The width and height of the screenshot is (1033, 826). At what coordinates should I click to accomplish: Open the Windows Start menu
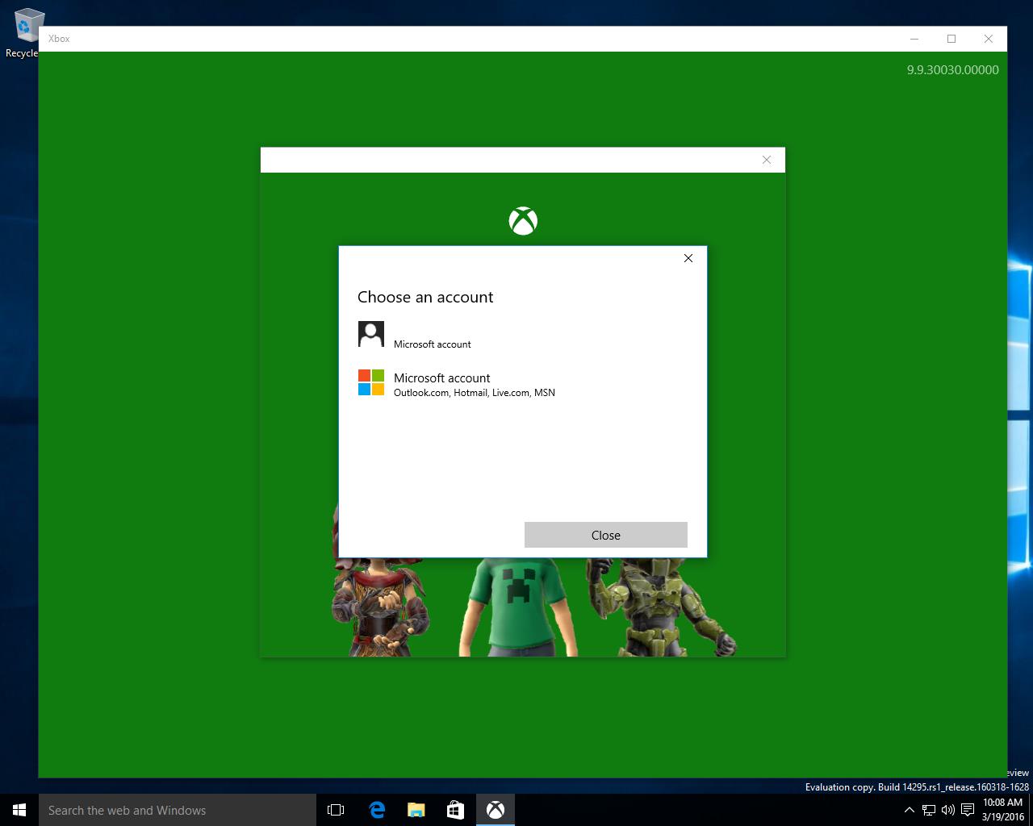click(x=19, y=810)
